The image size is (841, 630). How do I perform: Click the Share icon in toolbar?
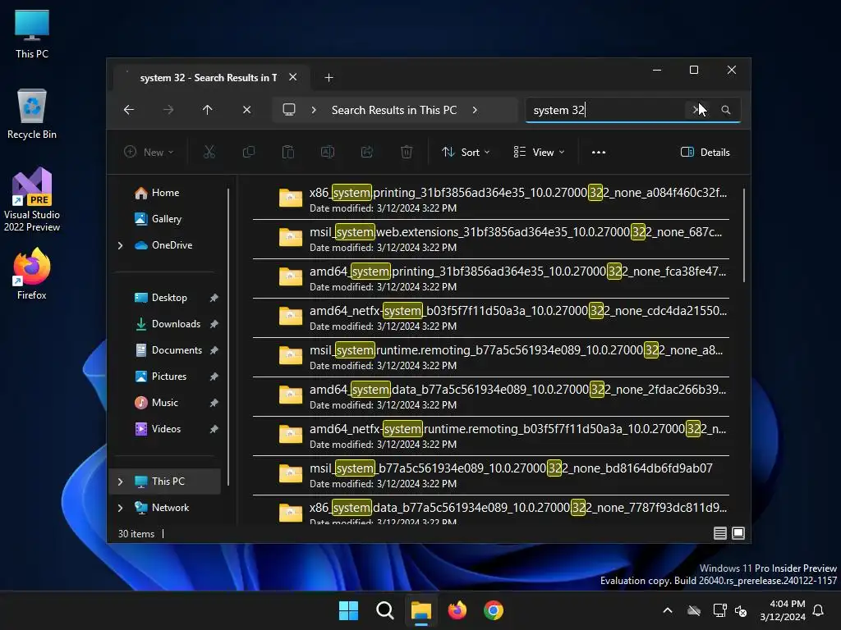[x=367, y=152]
